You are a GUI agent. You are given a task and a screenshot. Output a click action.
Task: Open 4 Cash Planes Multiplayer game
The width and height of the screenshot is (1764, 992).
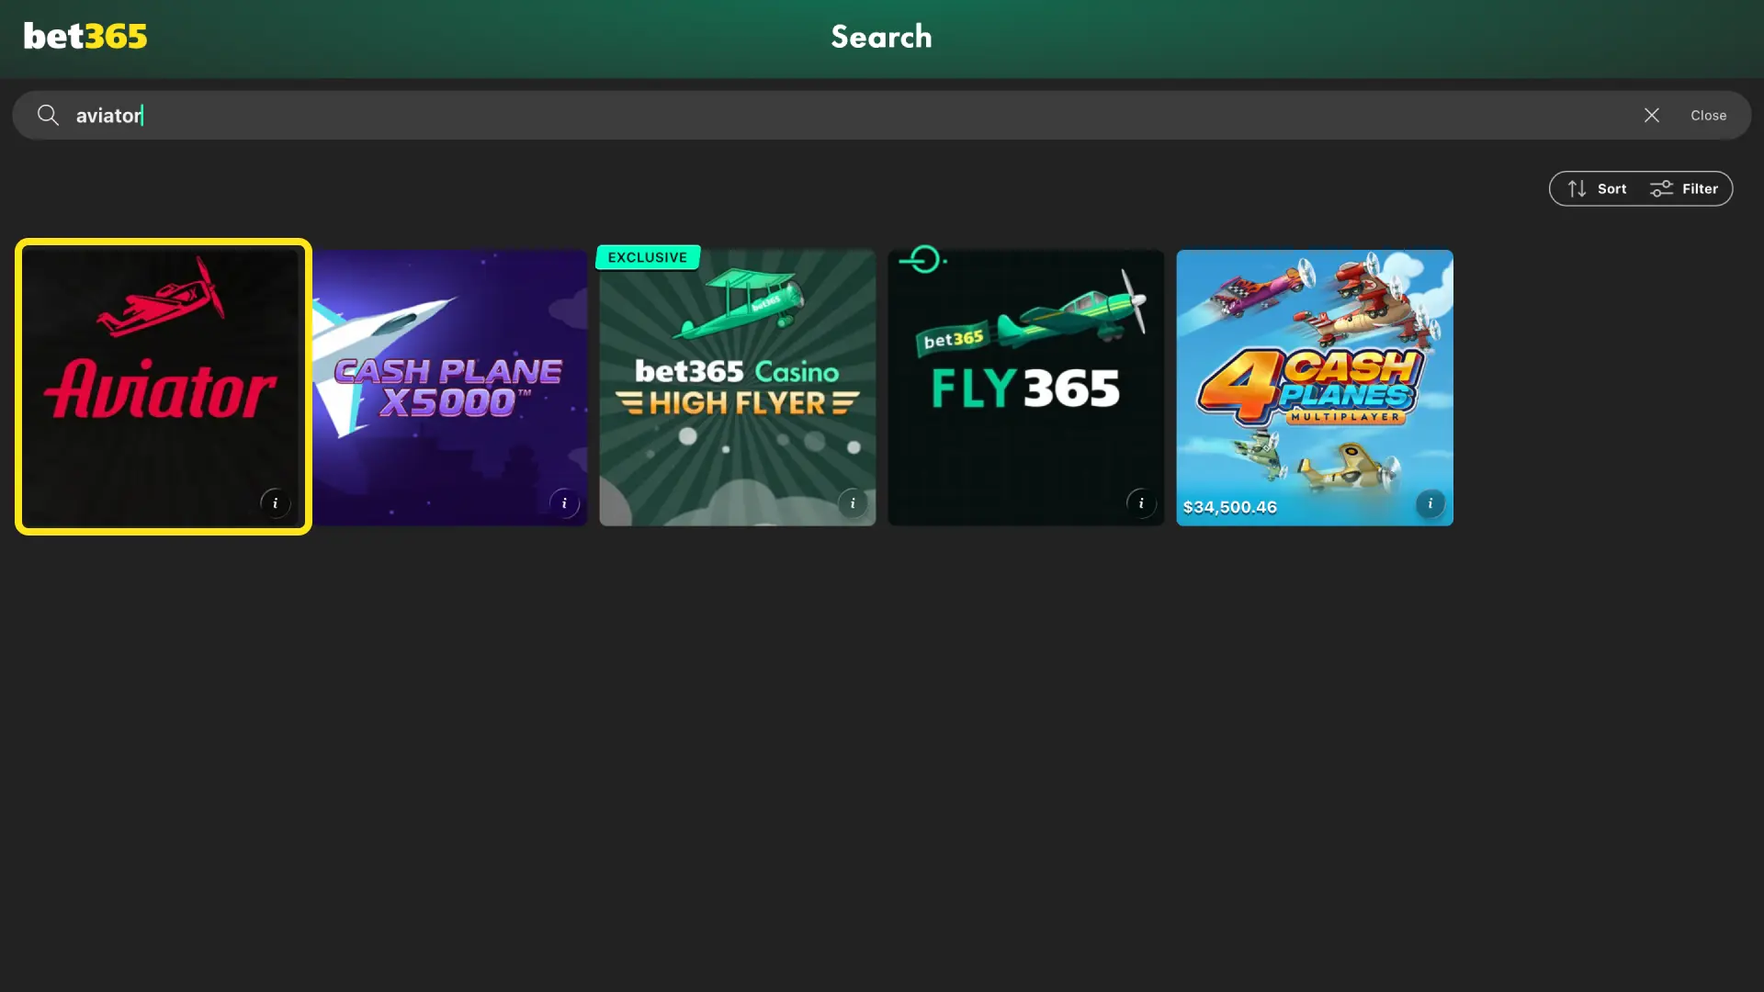(x=1315, y=387)
